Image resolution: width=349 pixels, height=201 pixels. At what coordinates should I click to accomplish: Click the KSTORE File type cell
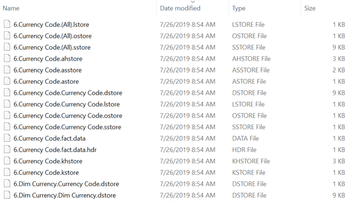point(249,172)
